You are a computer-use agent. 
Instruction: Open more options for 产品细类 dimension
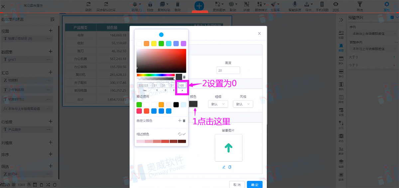pos(49,130)
